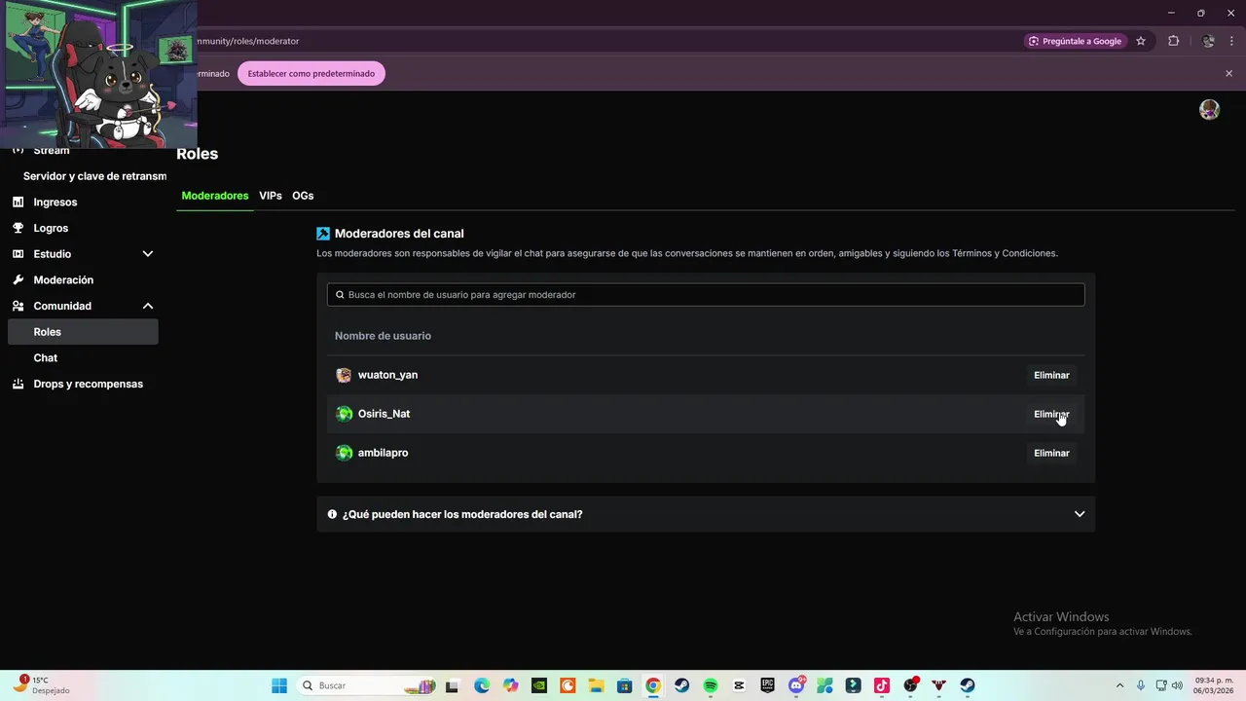The height and width of the screenshot is (701, 1246).
Task: Click Osiris_Nat's green avatar
Action: point(344,414)
